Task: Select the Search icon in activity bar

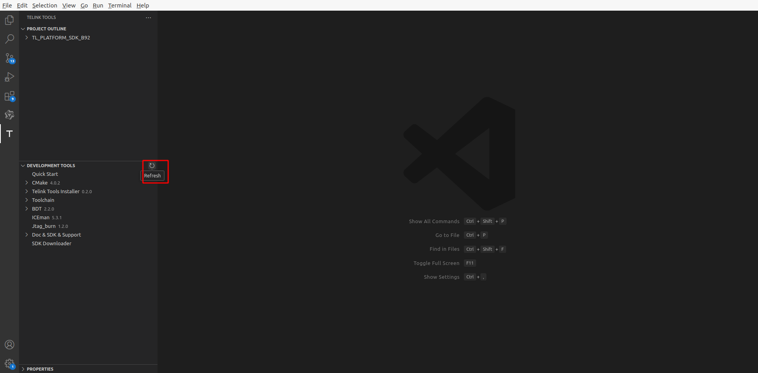Action: [9, 39]
